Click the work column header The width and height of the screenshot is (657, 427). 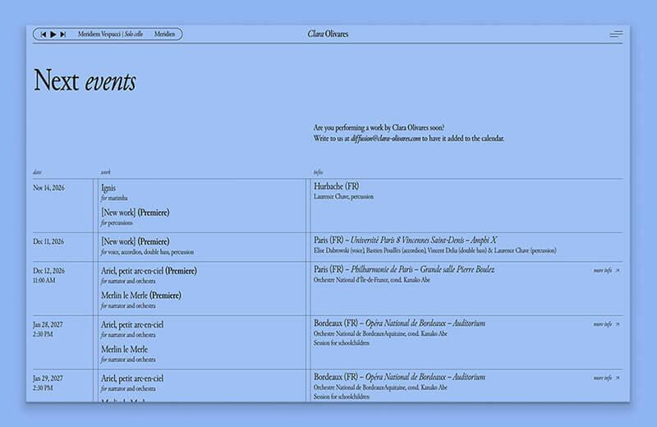click(x=106, y=172)
